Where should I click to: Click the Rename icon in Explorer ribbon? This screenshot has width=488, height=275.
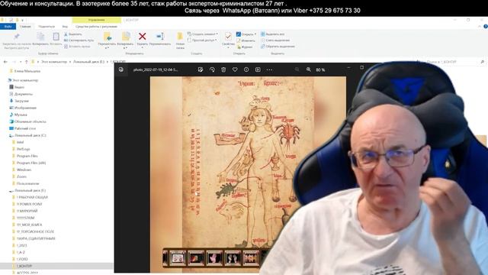160,37
